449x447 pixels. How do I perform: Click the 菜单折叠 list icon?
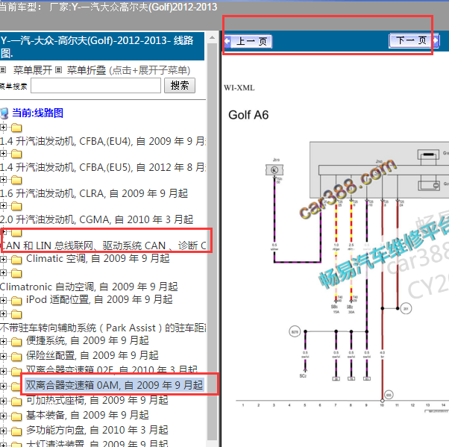click(x=58, y=69)
